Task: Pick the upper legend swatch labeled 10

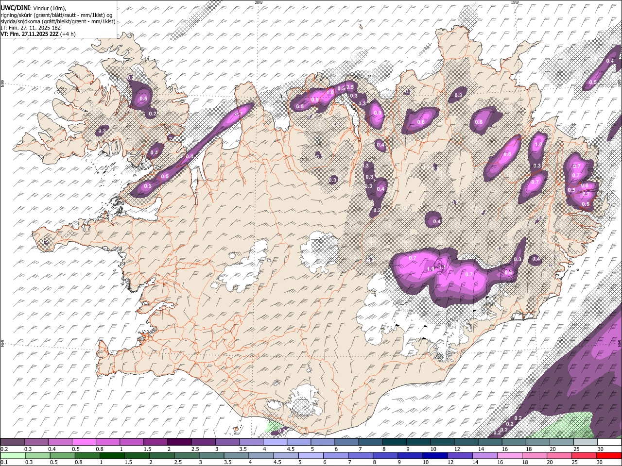Action: click(x=442, y=442)
